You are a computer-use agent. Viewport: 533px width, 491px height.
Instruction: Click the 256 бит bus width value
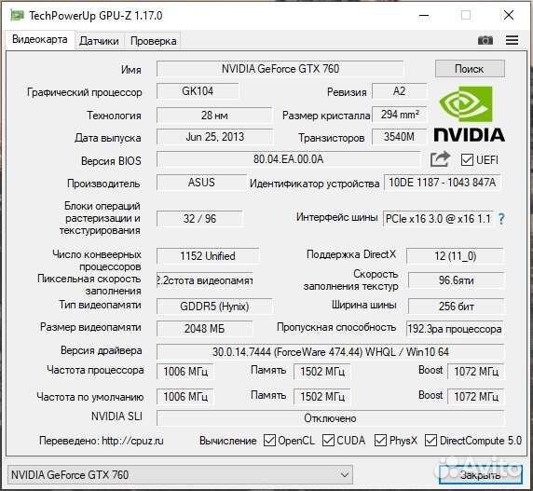456,307
